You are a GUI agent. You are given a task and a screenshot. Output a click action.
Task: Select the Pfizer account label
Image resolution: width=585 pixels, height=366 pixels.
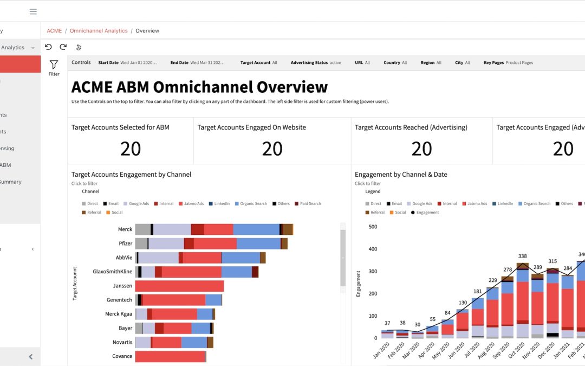pos(125,243)
